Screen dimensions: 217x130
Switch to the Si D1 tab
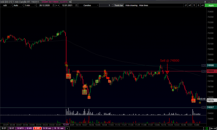pyautogui.click(x=4, y=128)
